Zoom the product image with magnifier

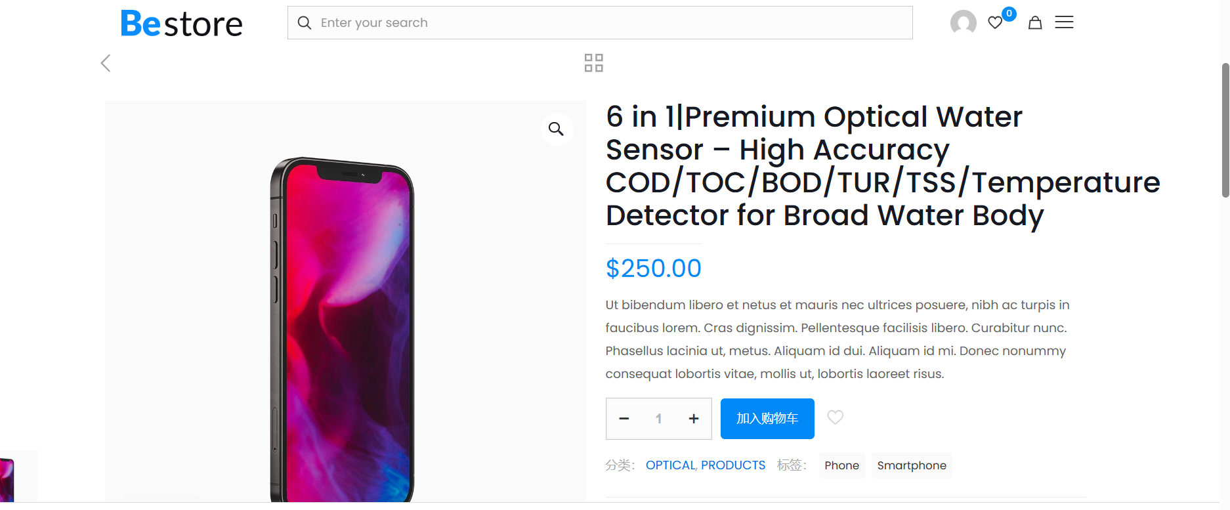[x=556, y=129]
